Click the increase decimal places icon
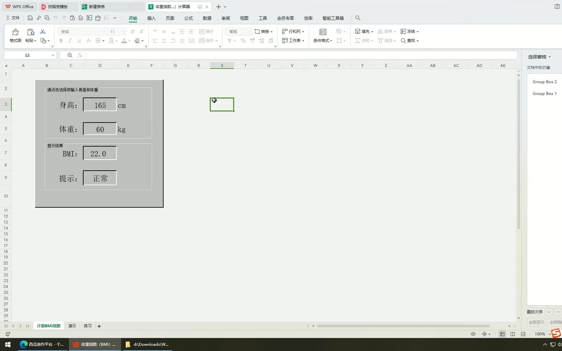The width and height of the screenshot is (562, 351). pos(262,41)
